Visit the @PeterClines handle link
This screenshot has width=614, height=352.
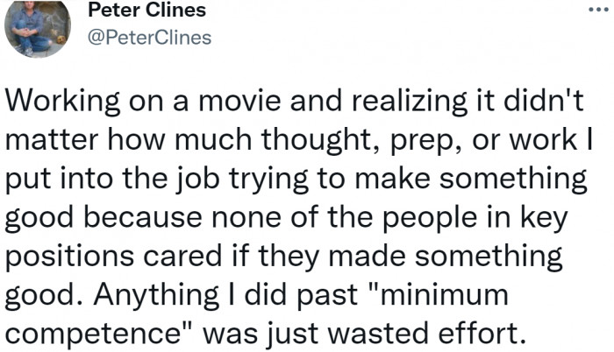(x=150, y=38)
